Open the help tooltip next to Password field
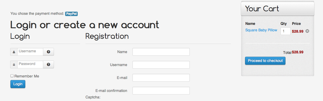This screenshot has height=101, width=323. tap(48, 64)
